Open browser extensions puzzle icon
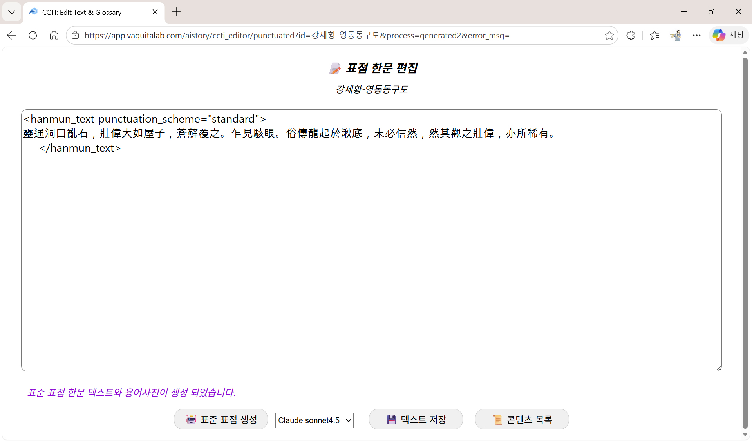 point(631,35)
